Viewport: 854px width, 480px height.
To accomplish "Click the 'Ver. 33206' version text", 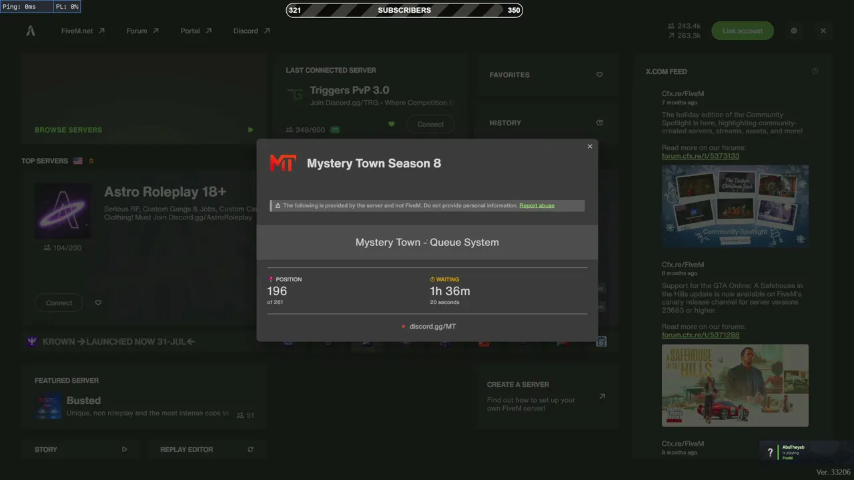I will [834, 472].
